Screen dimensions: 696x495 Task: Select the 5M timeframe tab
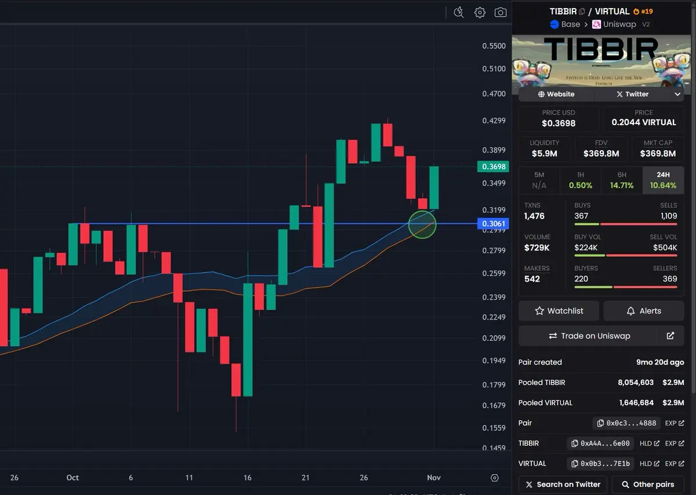click(539, 180)
